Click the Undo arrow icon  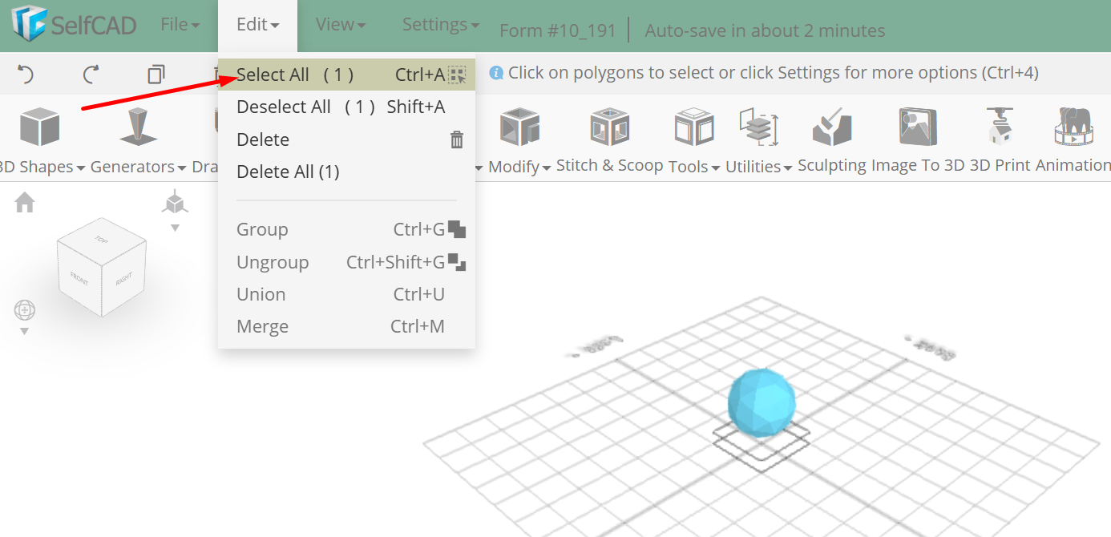[26, 75]
